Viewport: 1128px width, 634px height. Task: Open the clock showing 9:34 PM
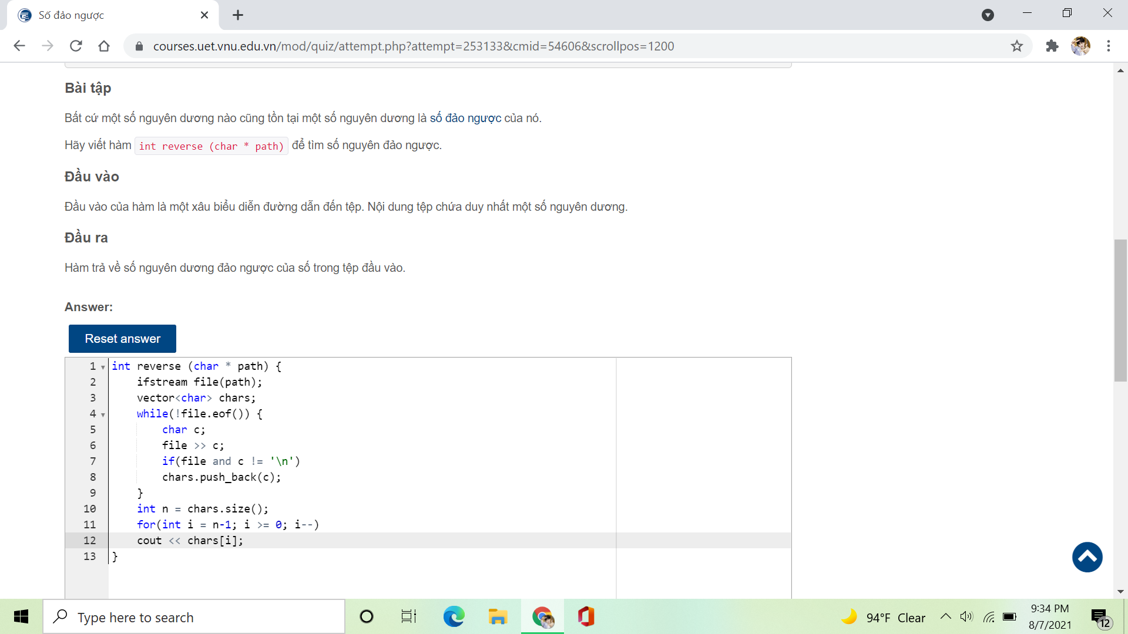pyautogui.click(x=1050, y=617)
